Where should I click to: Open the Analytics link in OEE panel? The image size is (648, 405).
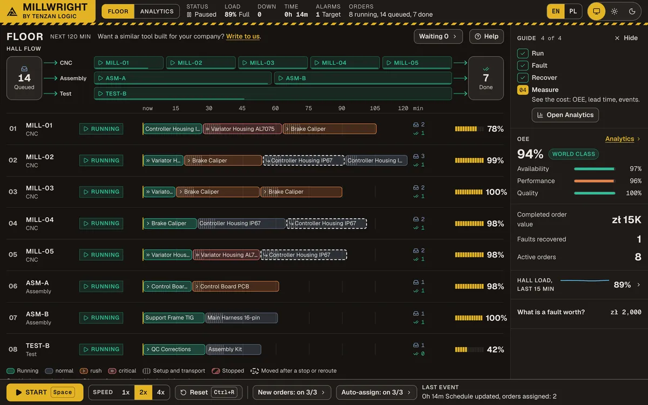click(623, 139)
